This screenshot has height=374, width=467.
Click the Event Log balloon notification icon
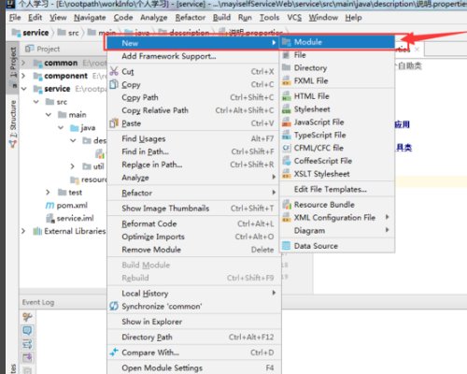(x=27, y=331)
